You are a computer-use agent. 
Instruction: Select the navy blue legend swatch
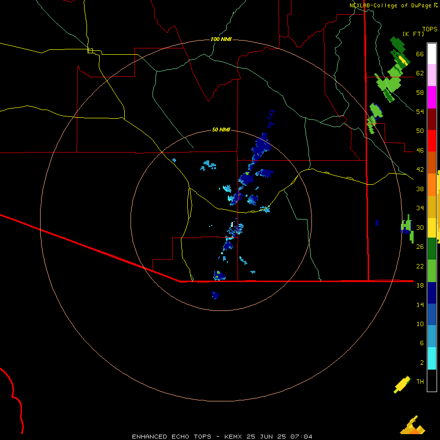click(x=432, y=293)
